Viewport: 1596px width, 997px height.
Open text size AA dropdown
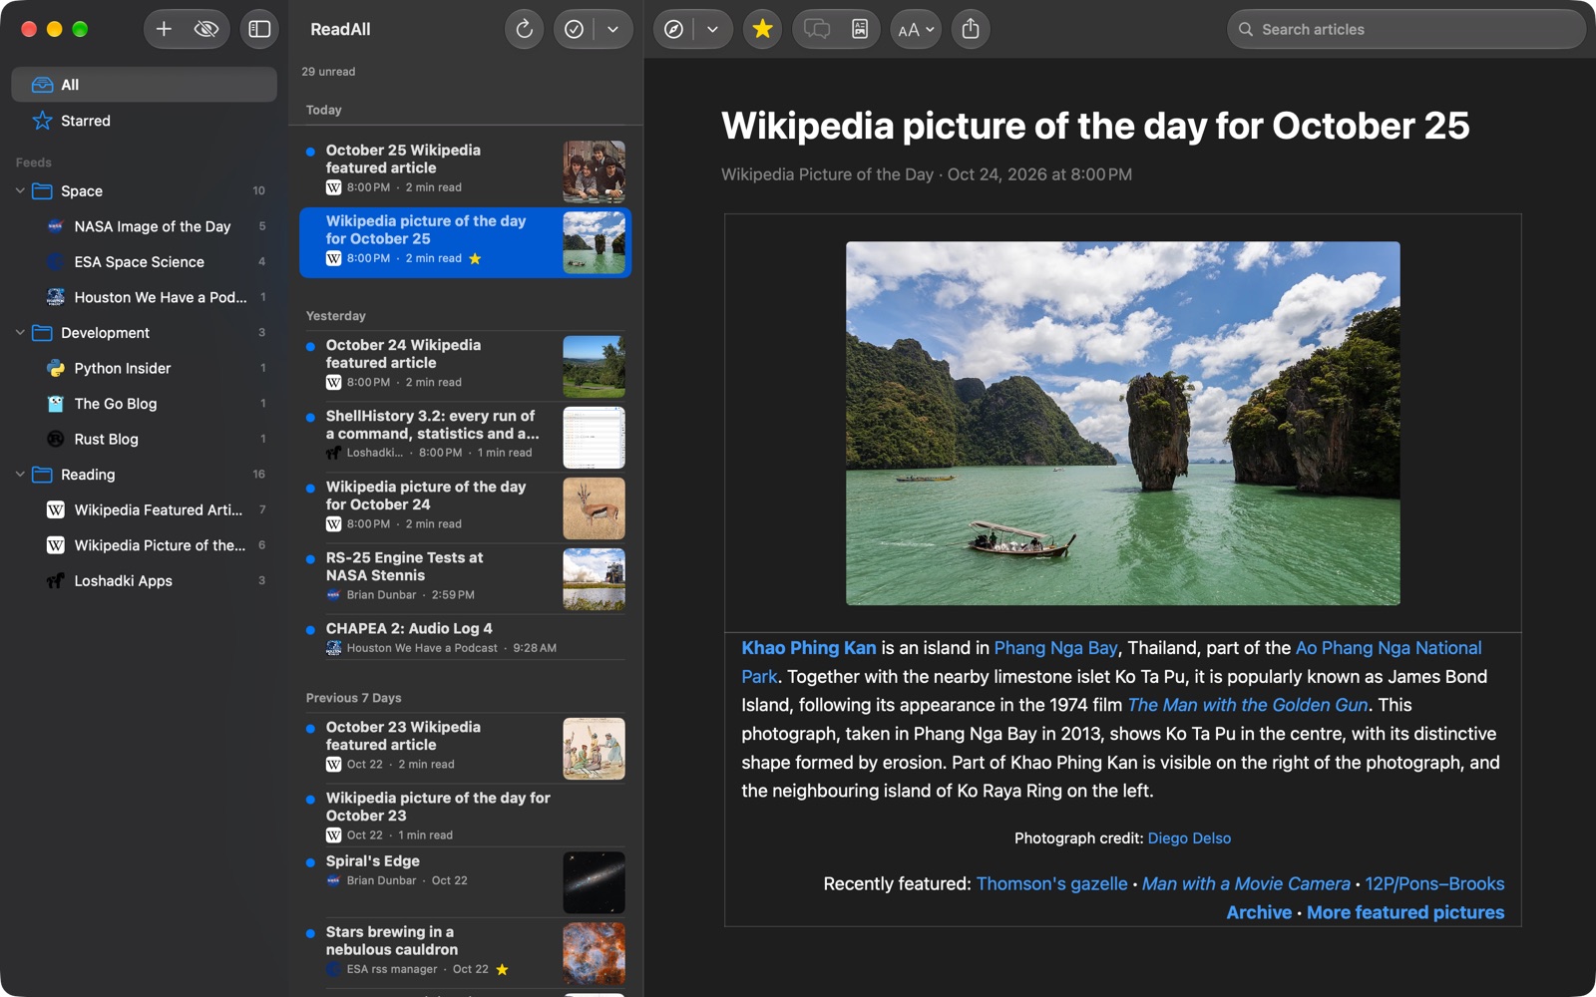pos(916,29)
